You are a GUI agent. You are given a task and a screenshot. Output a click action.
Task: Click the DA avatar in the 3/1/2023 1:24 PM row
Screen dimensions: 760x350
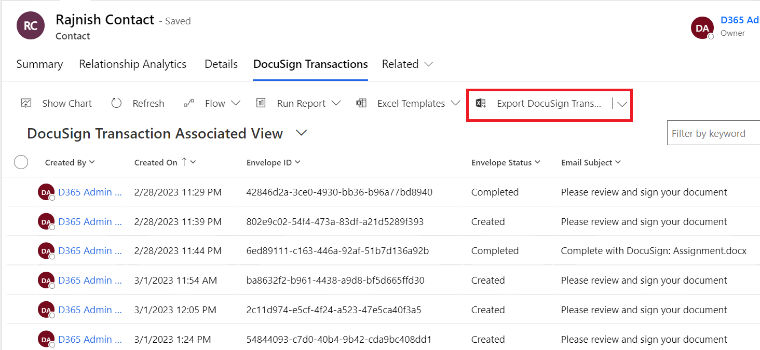coord(46,340)
